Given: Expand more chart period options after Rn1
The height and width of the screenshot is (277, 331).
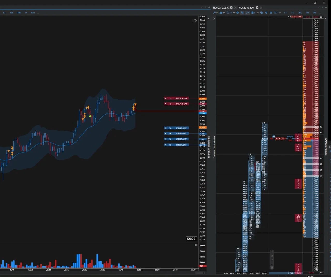Looking at the screenshot, I should click(38, 13).
